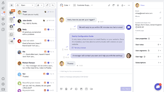Pin the email property for Peter
Viewport: 164px width, 92px height.
[160, 13]
